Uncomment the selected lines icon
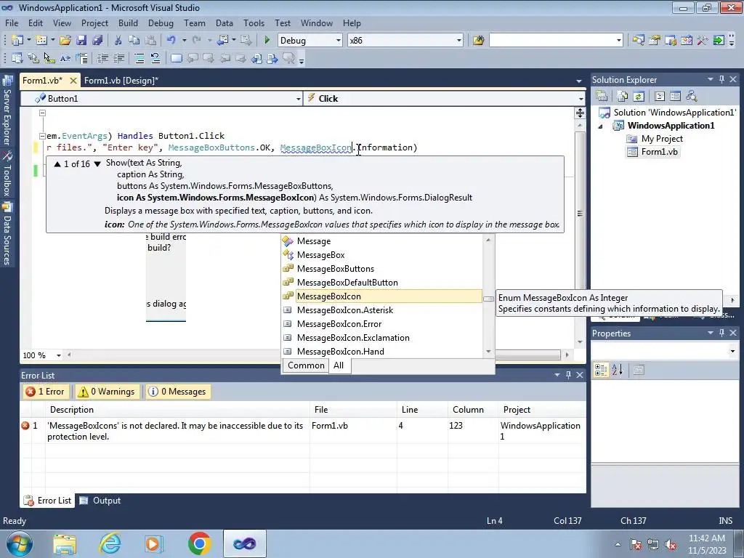The image size is (744, 558). click(155, 58)
